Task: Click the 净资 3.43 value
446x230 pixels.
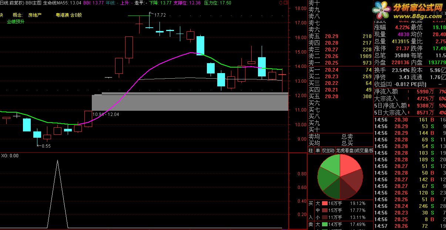Action: [x=404, y=77]
